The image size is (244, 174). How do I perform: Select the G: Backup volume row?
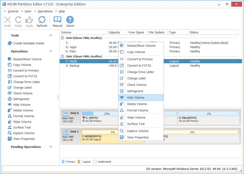(x=151, y=66)
